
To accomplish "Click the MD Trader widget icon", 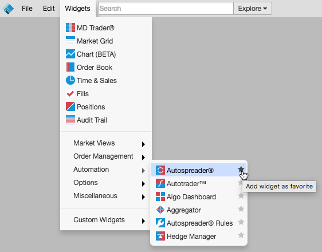I will 70,27.
